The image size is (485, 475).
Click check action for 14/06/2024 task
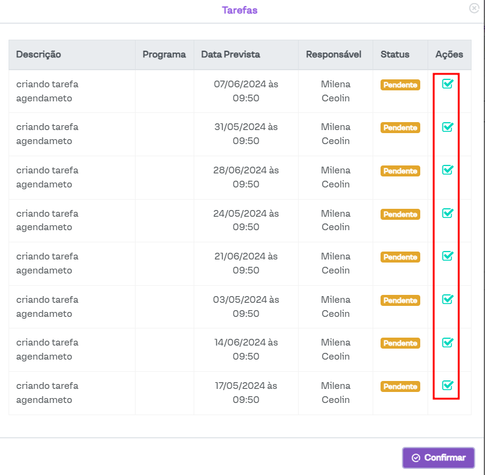447,343
